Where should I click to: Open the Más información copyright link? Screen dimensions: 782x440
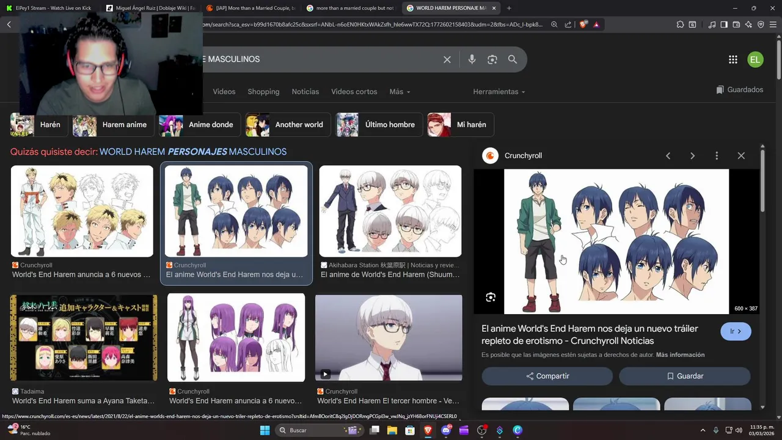(x=681, y=355)
